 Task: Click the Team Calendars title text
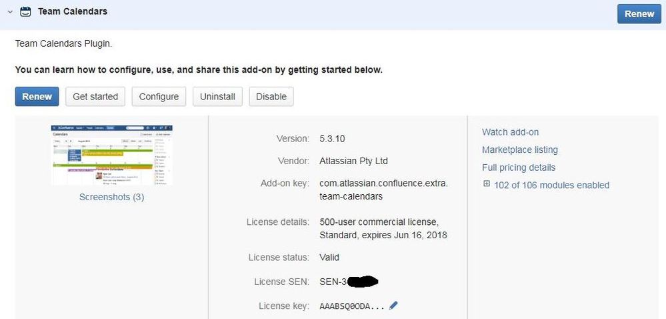(x=73, y=11)
